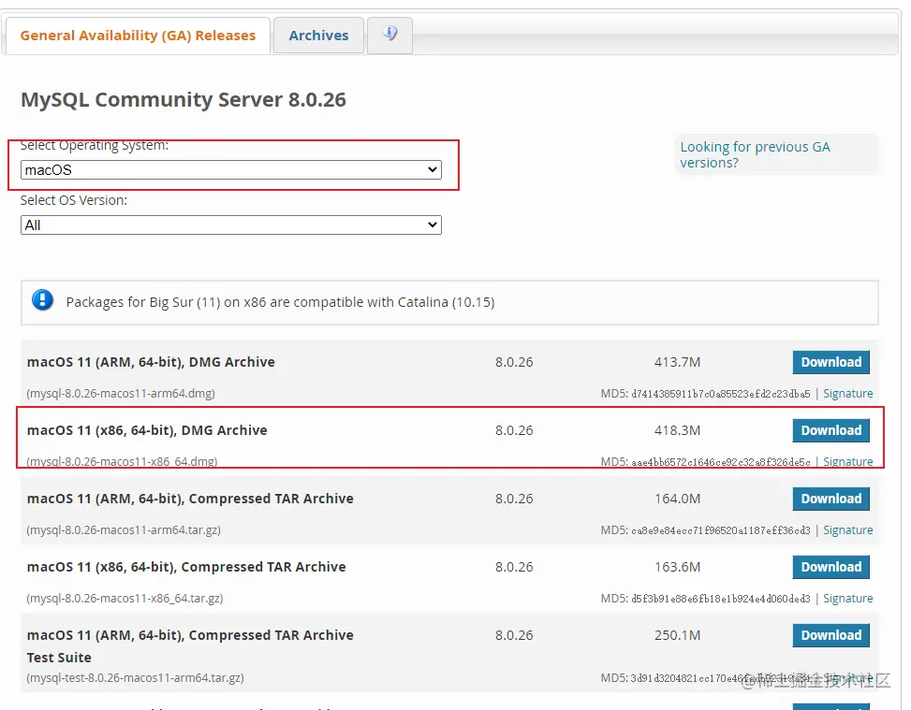The width and height of the screenshot is (911, 710).
Task: Click the macOS 11 (x86, 64-bit), DMG Archive title
Action: click(147, 430)
